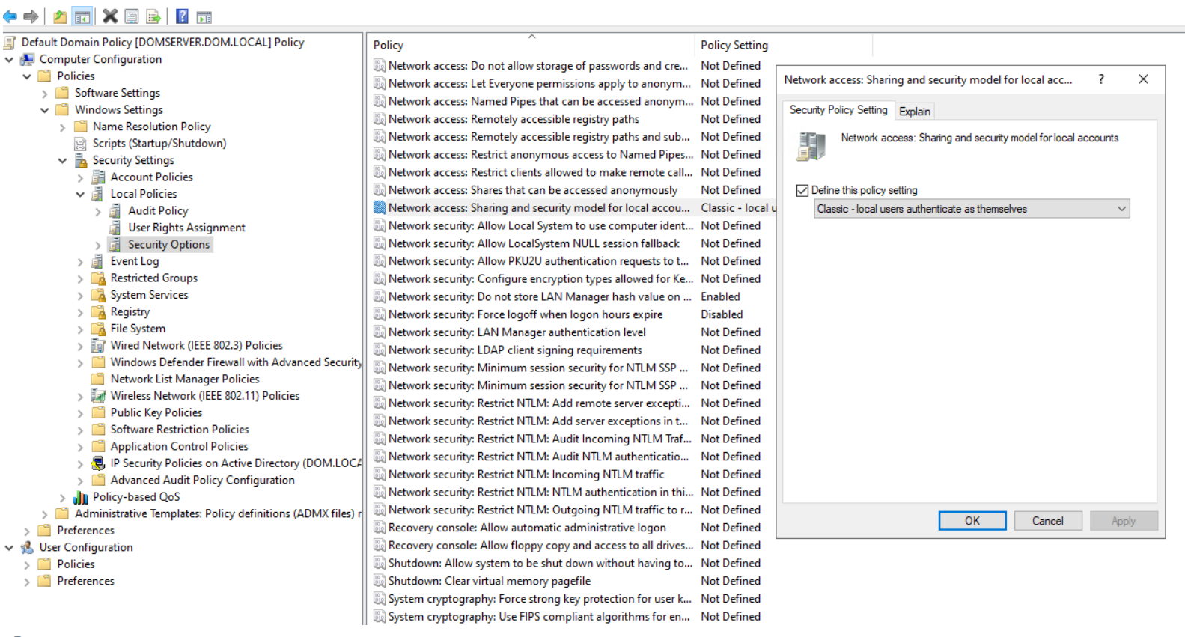Click the Wireless Network policies icon
Screen dimensions: 1185x637
pos(98,396)
